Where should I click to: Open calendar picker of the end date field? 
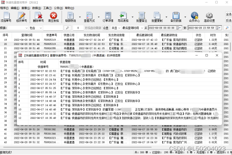[218, 28]
